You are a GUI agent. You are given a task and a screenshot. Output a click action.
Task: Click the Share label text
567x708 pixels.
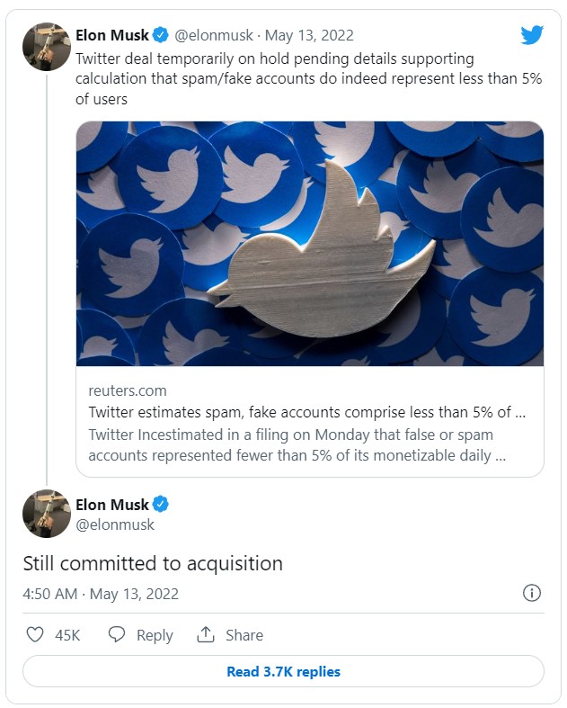pos(244,635)
